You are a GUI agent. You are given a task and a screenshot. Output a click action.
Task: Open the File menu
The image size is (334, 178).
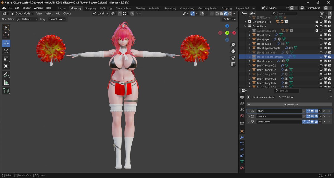[9, 8]
